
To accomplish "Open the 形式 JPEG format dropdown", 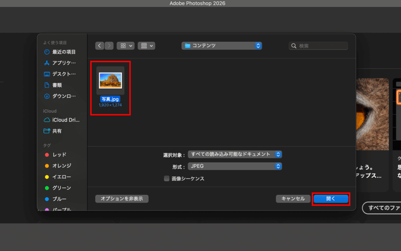I will pyautogui.click(x=235, y=166).
